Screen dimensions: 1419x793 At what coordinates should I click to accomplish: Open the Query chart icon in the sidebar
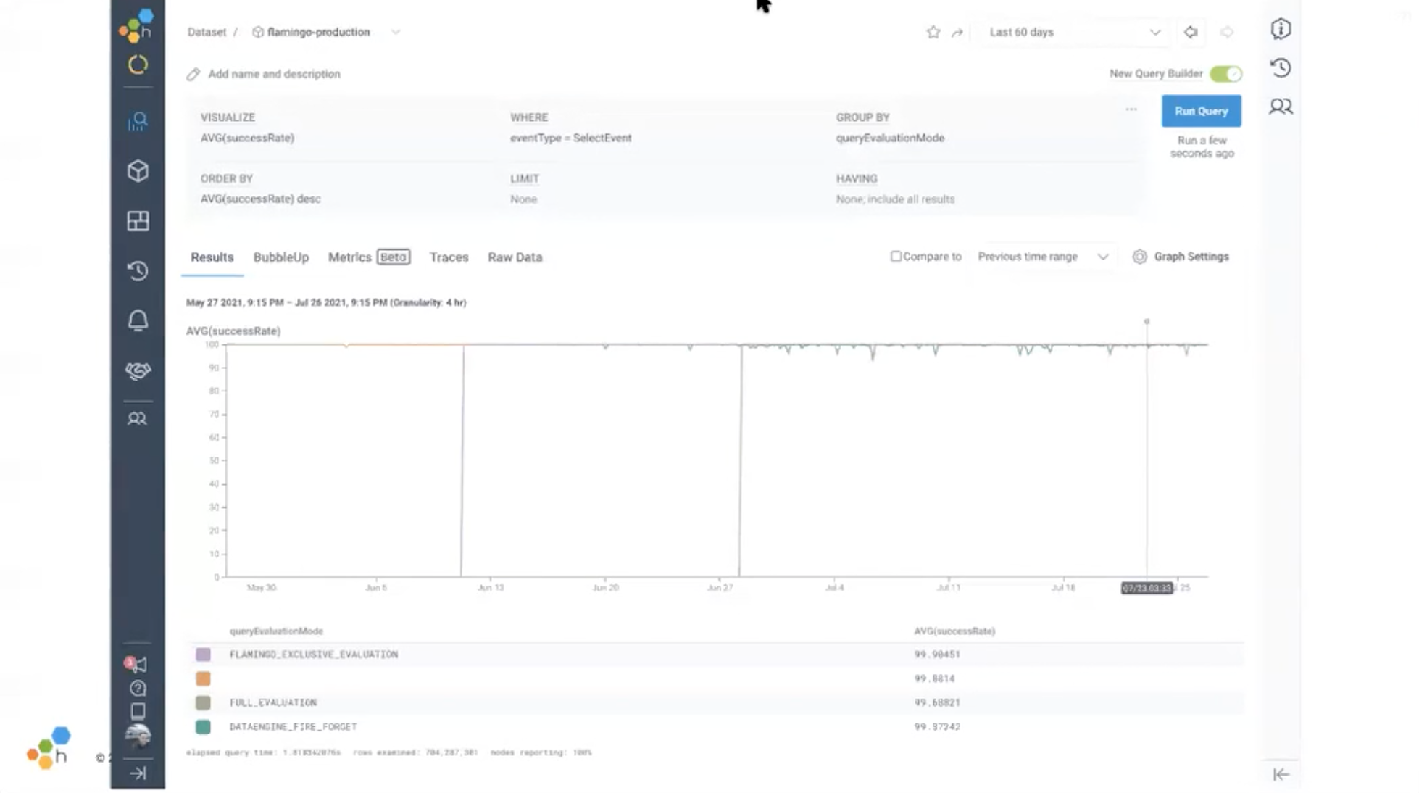coord(138,121)
